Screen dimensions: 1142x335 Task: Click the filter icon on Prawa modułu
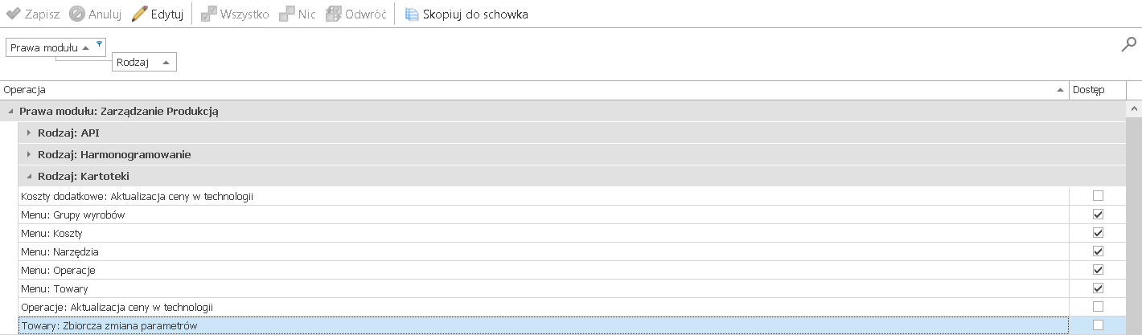click(99, 43)
